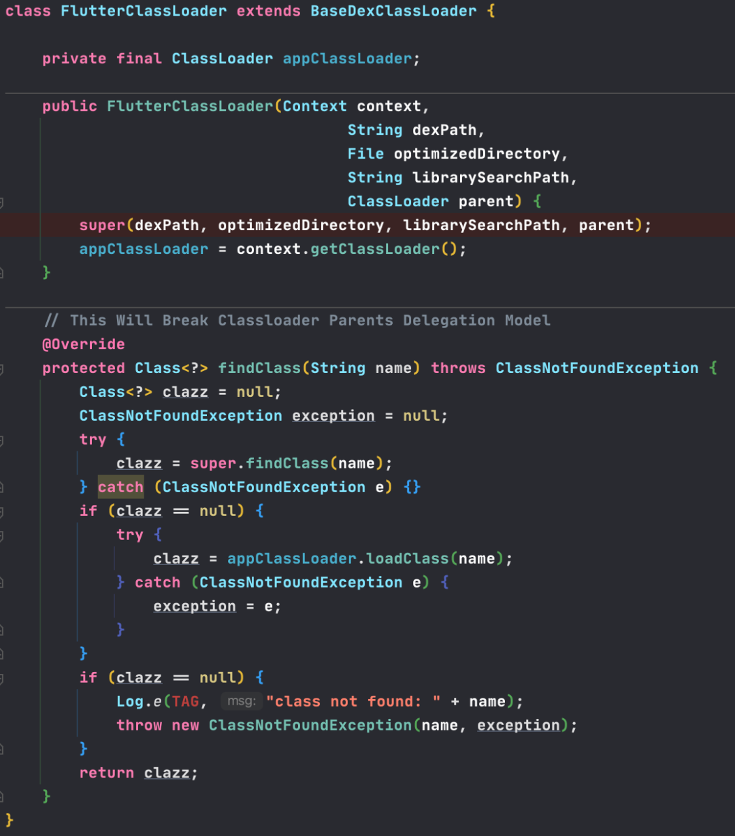The height and width of the screenshot is (836, 735).
Task: Click the @Override annotation
Action: (x=83, y=345)
